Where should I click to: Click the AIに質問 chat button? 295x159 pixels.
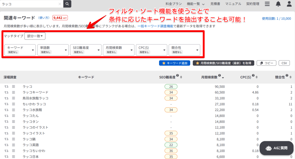coord(277,148)
